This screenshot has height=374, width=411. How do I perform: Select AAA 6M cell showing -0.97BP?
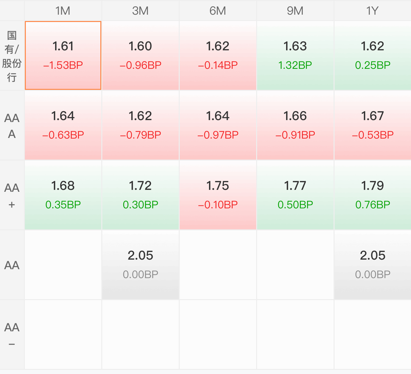pyautogui.click(x=218, y=126)
